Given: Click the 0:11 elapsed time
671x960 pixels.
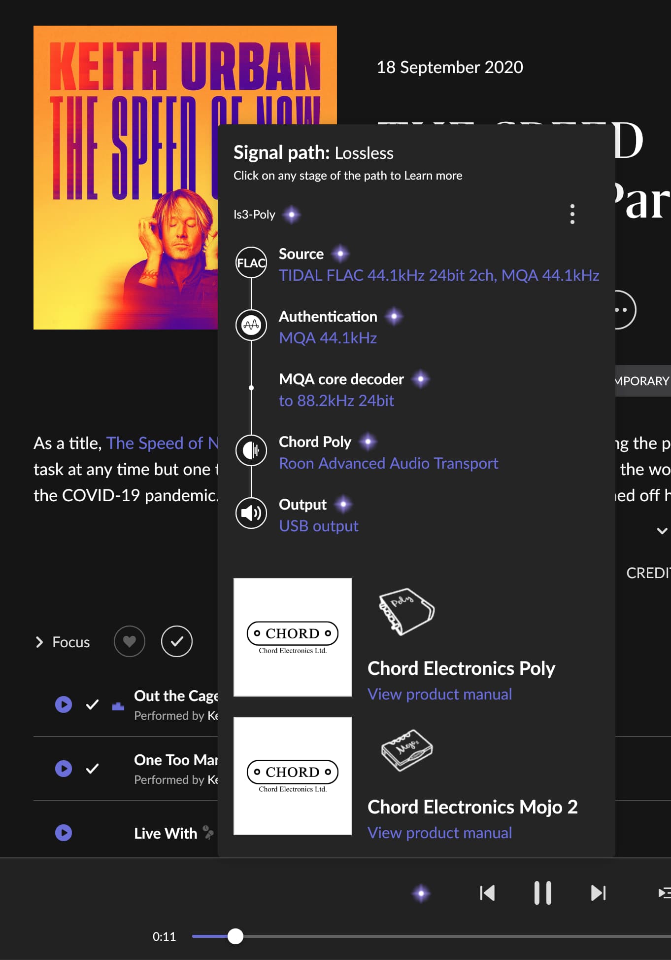Looking at the screenshot, I should coord(164,936).
